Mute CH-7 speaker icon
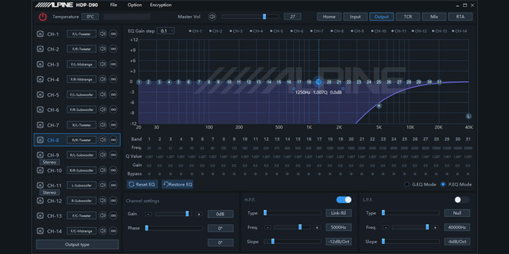The height and width of the screenshot is (254, 509). tap(103, 125)
